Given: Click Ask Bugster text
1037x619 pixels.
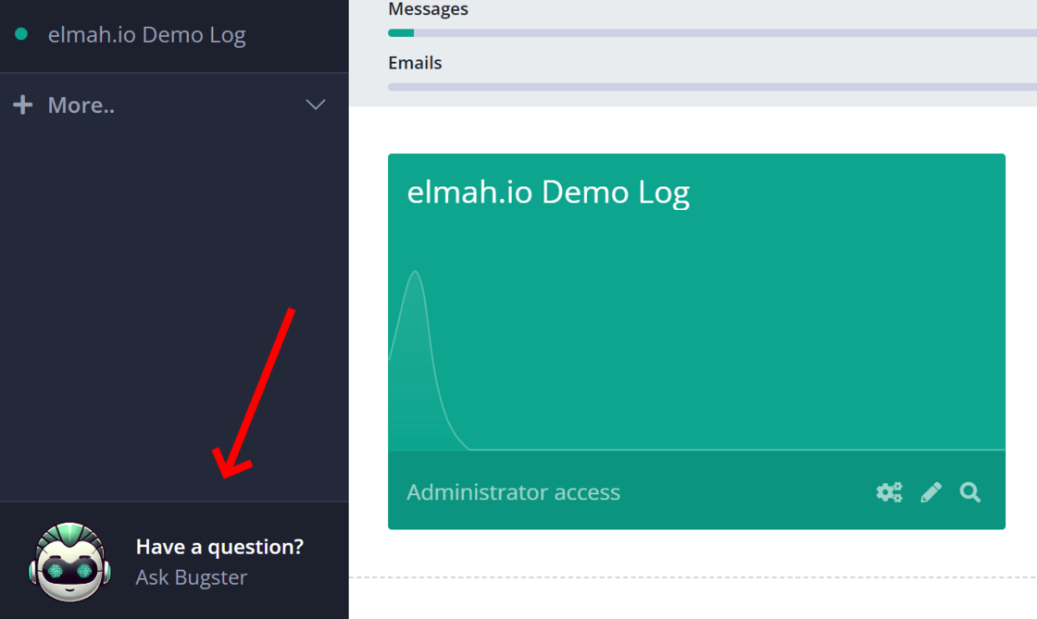Looking at the screenshot, I should click(x=191, y=577).
